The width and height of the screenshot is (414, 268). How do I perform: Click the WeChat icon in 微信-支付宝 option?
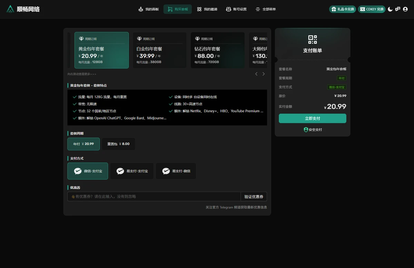click(x=78, y=171)
